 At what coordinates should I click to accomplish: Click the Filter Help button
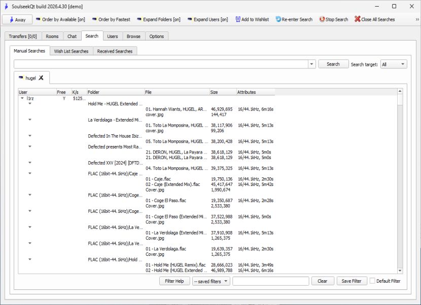(174, 281)
